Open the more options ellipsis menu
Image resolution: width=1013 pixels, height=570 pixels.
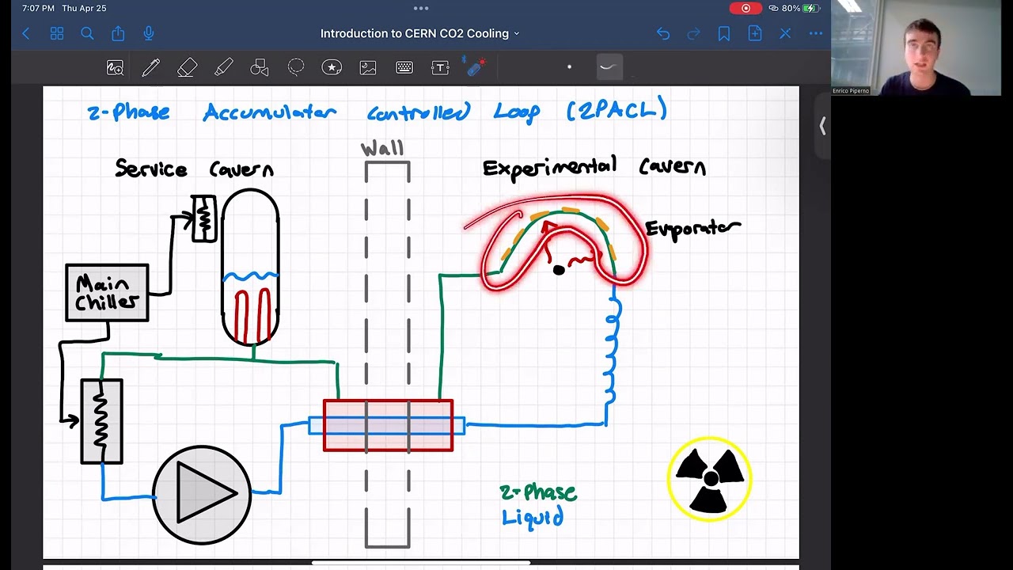pos(816,33)
